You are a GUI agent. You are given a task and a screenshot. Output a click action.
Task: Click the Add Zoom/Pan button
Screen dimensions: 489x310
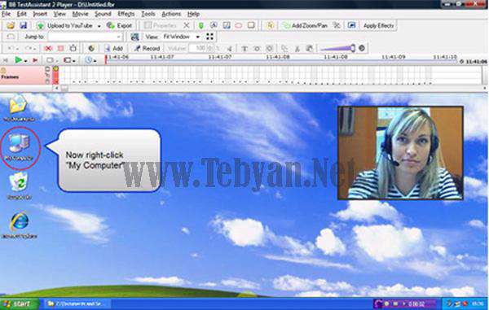pyautogui.click(x=305, y=25)
